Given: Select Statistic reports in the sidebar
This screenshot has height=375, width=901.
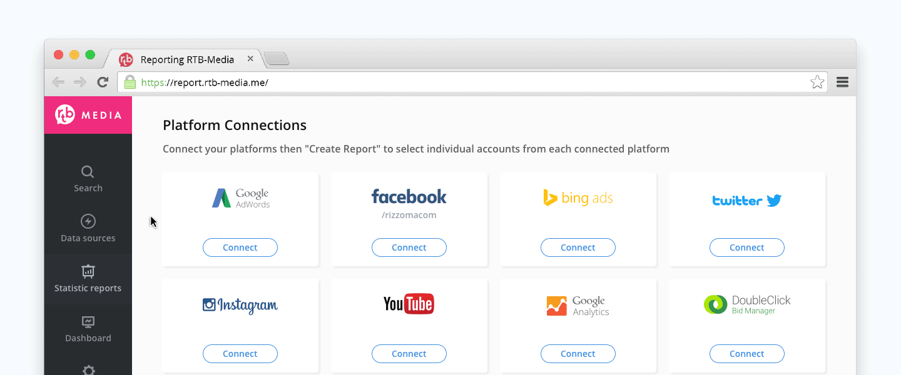Looking at the screenshot, I should click(88, 279).
